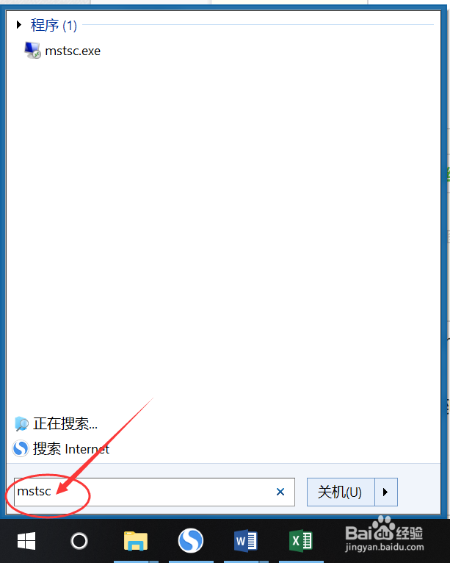
Task: Expand the shutdown options arrow
Action: tap(386, 492)
